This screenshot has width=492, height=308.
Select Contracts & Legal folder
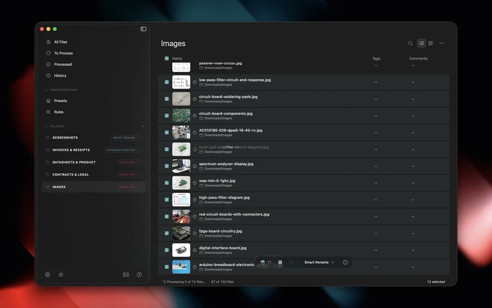click(70, 175)
